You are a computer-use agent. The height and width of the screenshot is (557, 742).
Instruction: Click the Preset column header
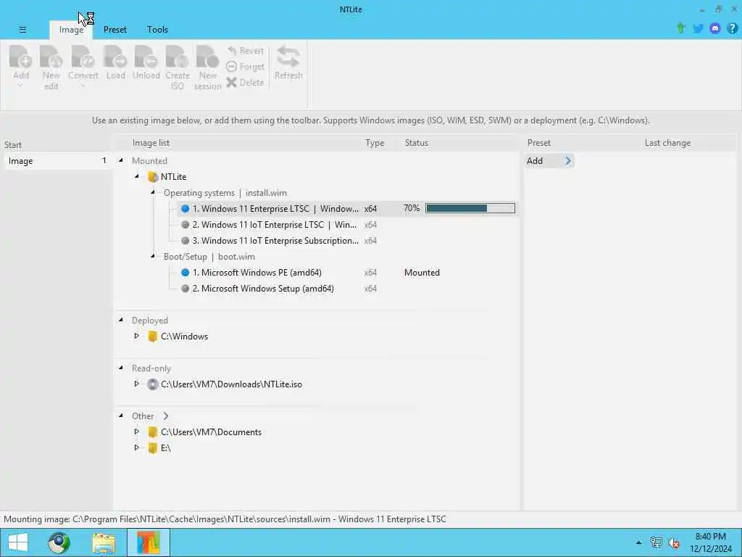(x=538, y=143)
